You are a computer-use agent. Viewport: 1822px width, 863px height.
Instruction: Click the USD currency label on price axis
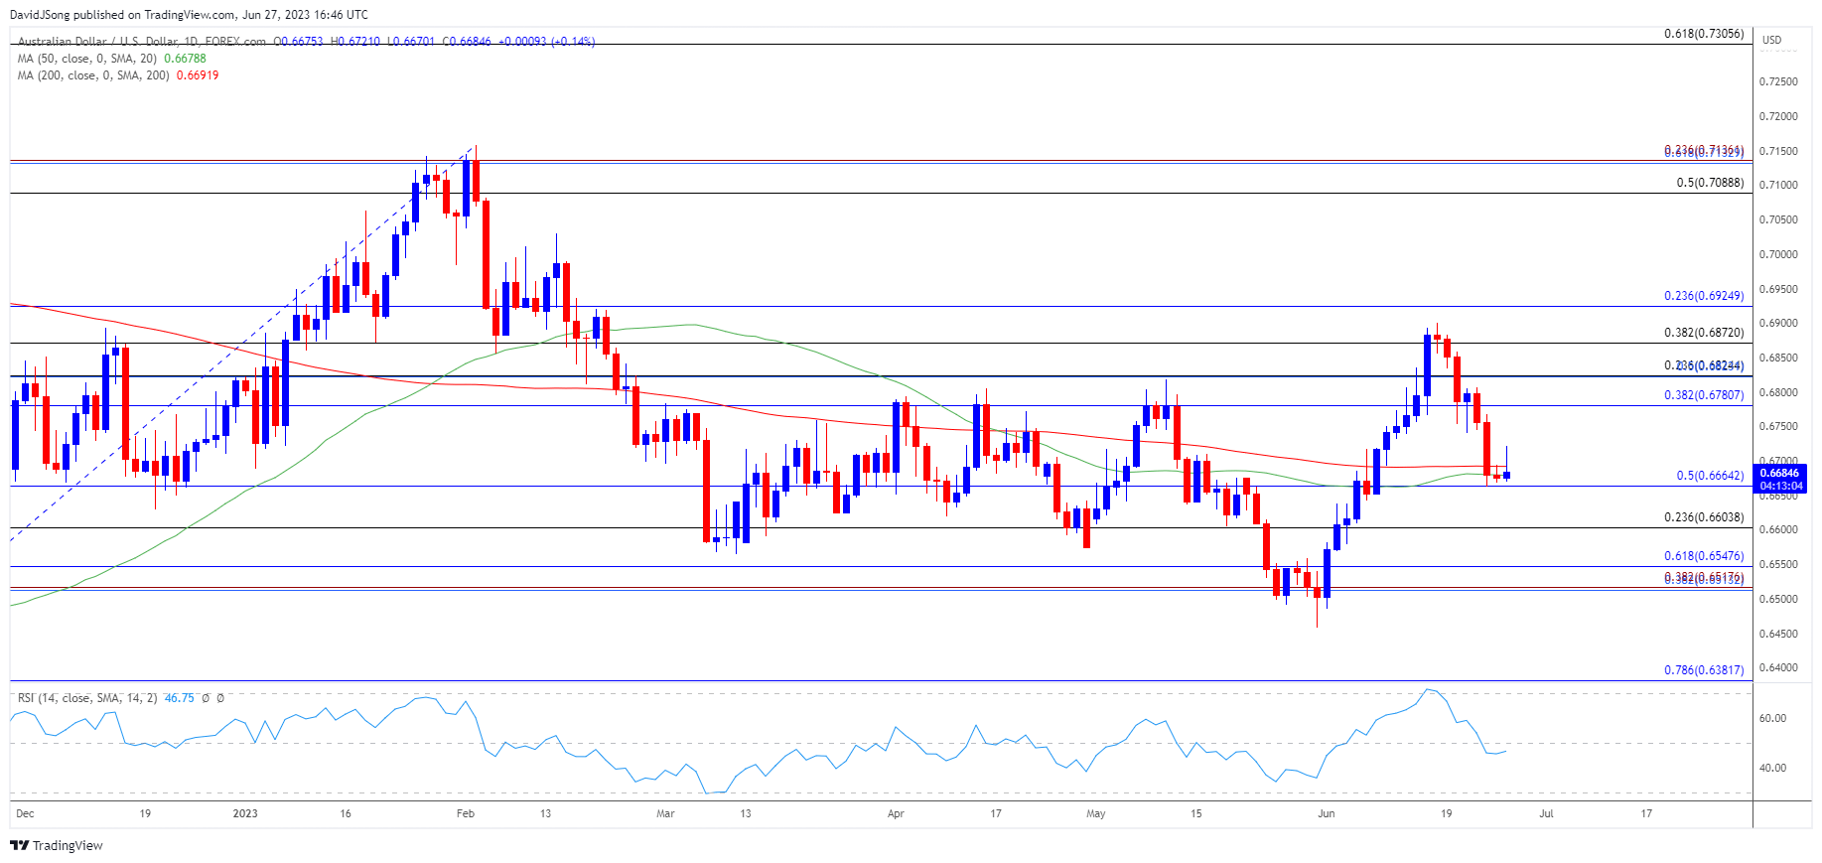click(x=1771, y=40)
